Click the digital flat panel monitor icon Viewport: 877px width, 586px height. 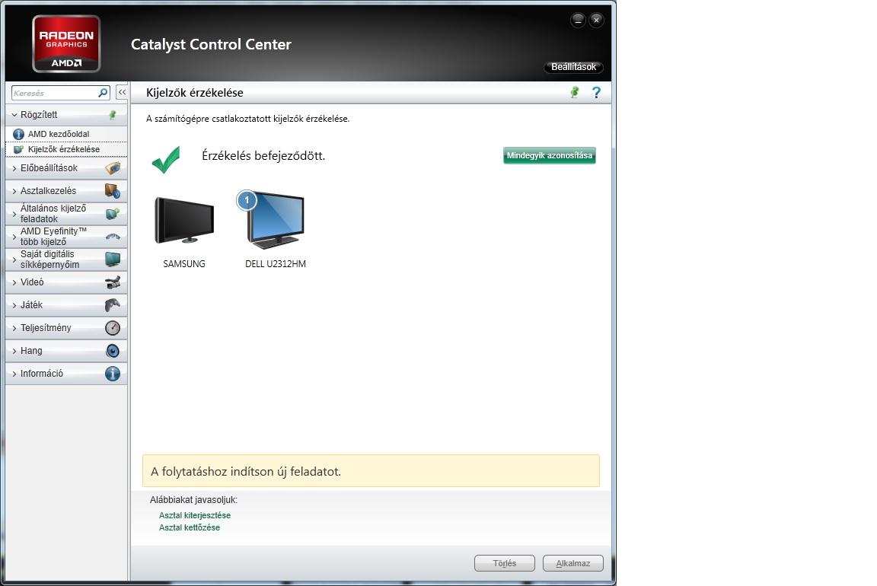tap(113, 260)
